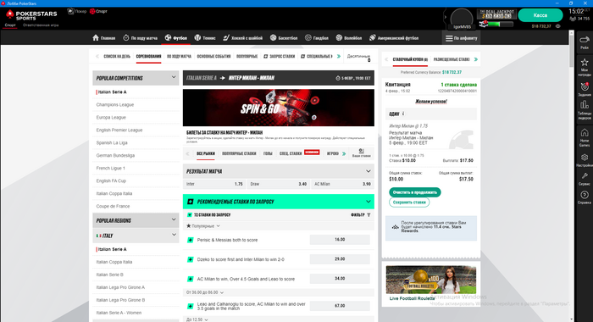Click the filter funnel icon
593x322 pixels.
coord(369,215)
